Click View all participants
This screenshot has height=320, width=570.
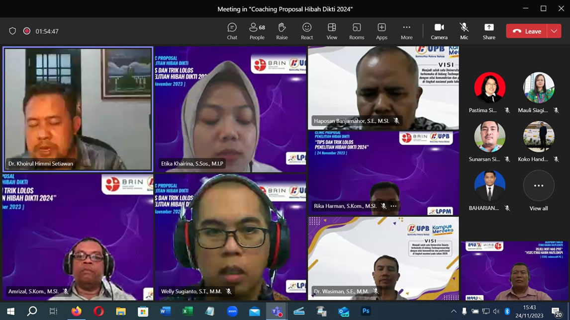tap(539, 191)
